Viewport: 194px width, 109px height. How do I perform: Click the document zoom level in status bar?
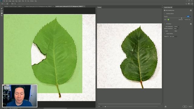coord(5,108)
